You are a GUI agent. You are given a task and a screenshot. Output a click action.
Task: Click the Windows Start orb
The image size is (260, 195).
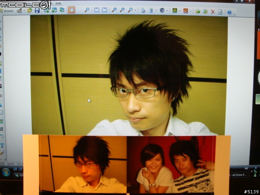coord(6,172)
